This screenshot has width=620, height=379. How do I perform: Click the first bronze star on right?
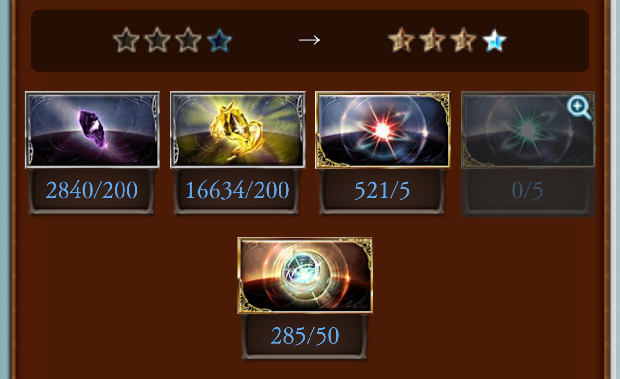pos(402,40)
